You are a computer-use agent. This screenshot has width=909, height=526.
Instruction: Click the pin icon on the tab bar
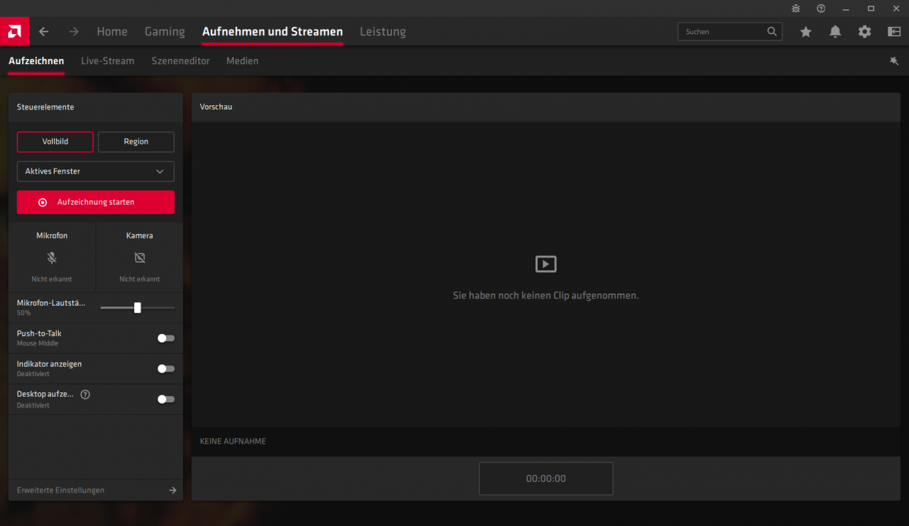894,61
